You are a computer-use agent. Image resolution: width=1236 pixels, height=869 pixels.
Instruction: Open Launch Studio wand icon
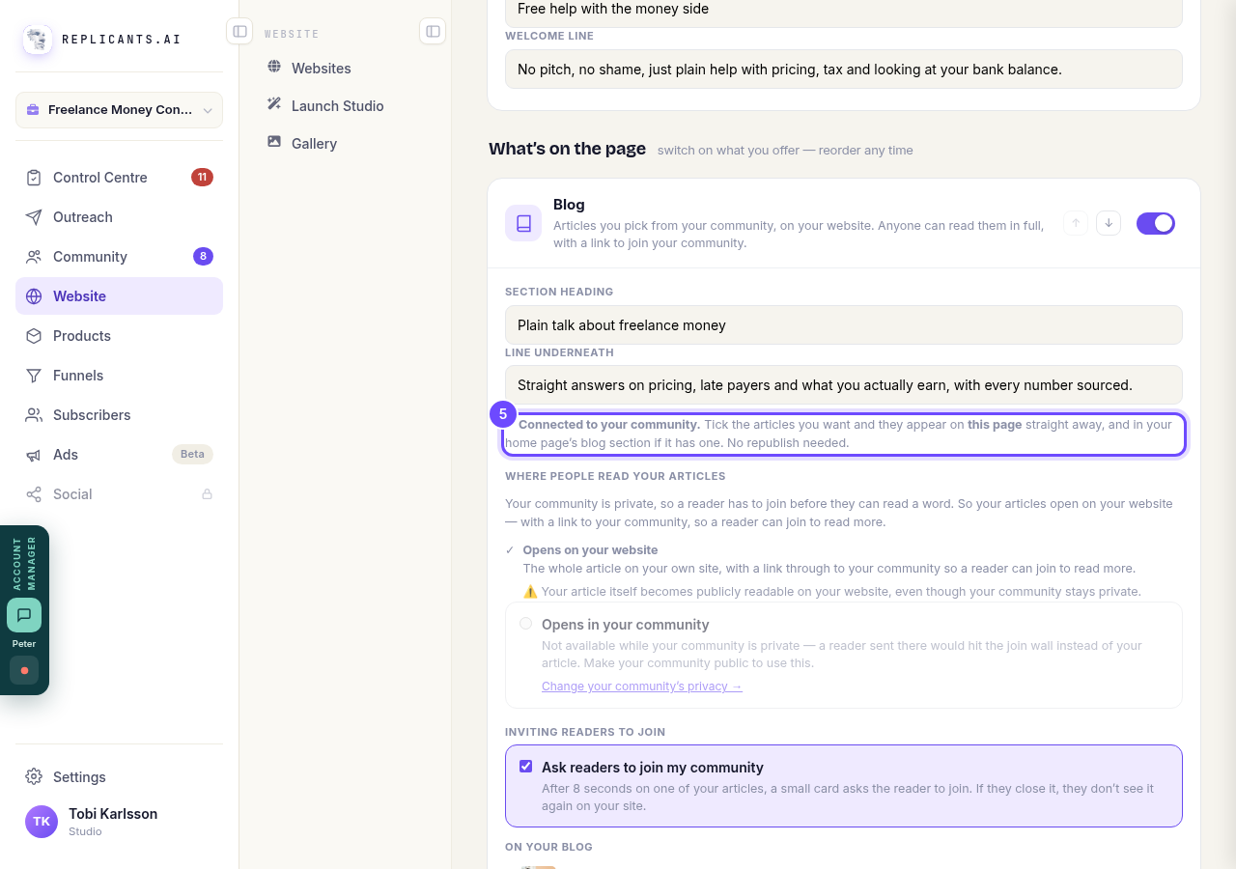[x=274, y=104]
